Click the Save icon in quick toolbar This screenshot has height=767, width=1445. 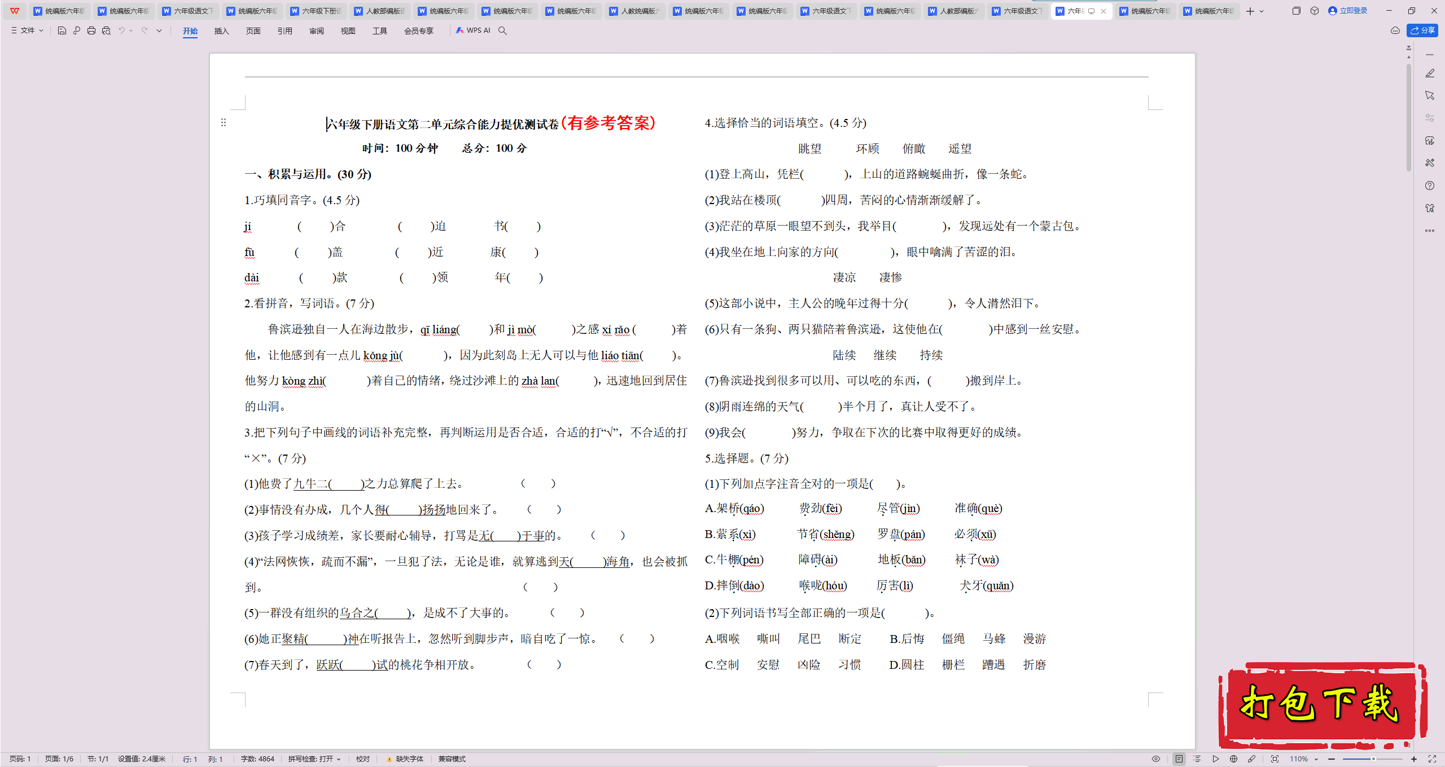click(x=62, y=30)
